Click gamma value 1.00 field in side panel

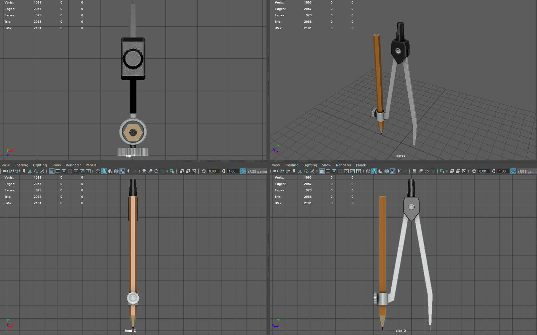pyautogui.click(x=503, y=171)
